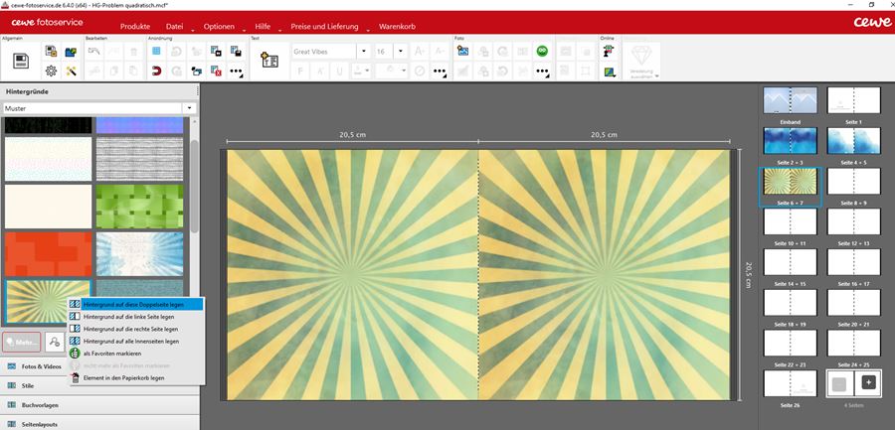This screenshot has height=430, width=895.
Task: Expand the Great Vibes font dropdown
Action: coord(364,52)
